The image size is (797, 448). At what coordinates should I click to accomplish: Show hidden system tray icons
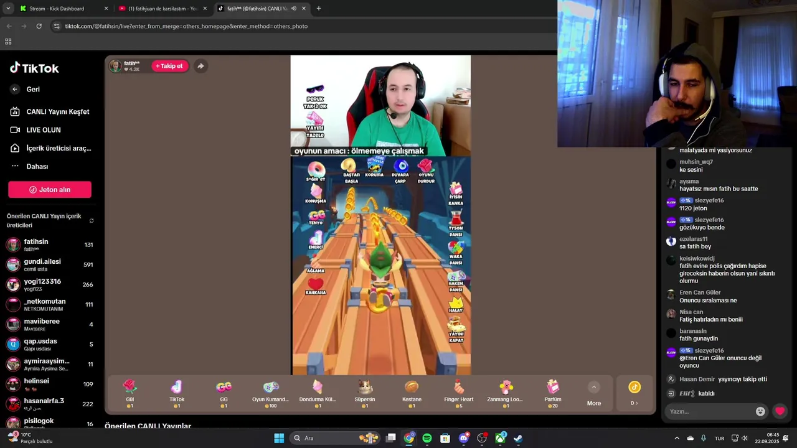click(x=677, y=438)
